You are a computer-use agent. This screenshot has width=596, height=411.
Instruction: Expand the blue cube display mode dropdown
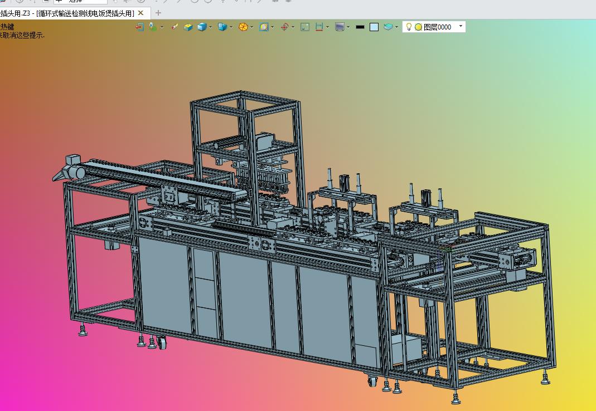click(x=211, y=27)
